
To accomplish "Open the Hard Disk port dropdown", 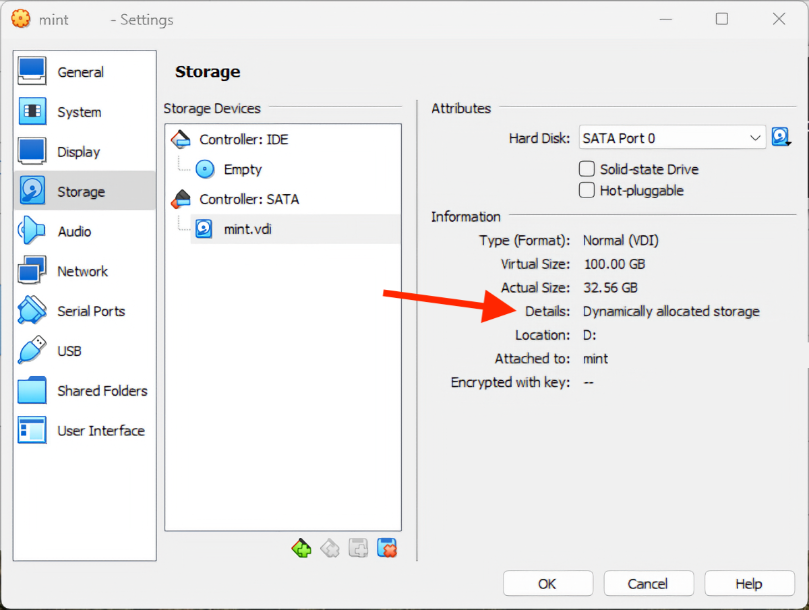I will (x=673, y=138).
